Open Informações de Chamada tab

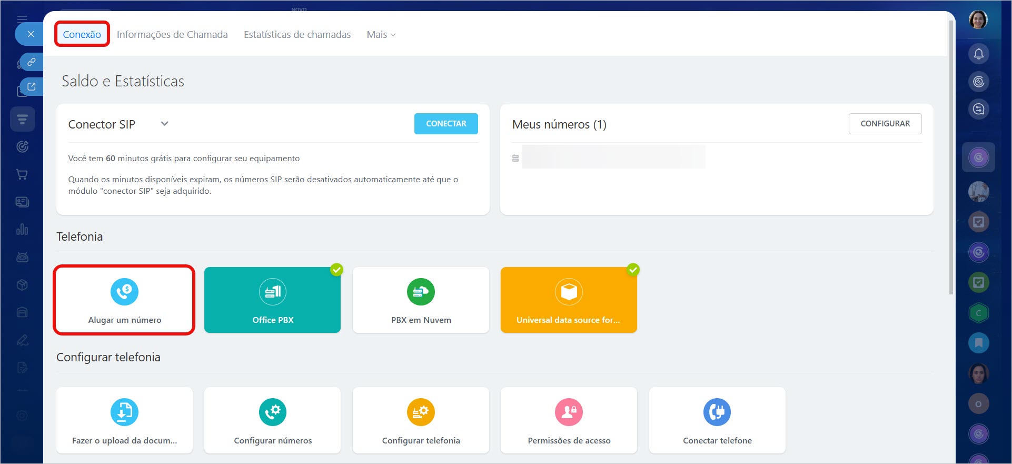[172, 35]
